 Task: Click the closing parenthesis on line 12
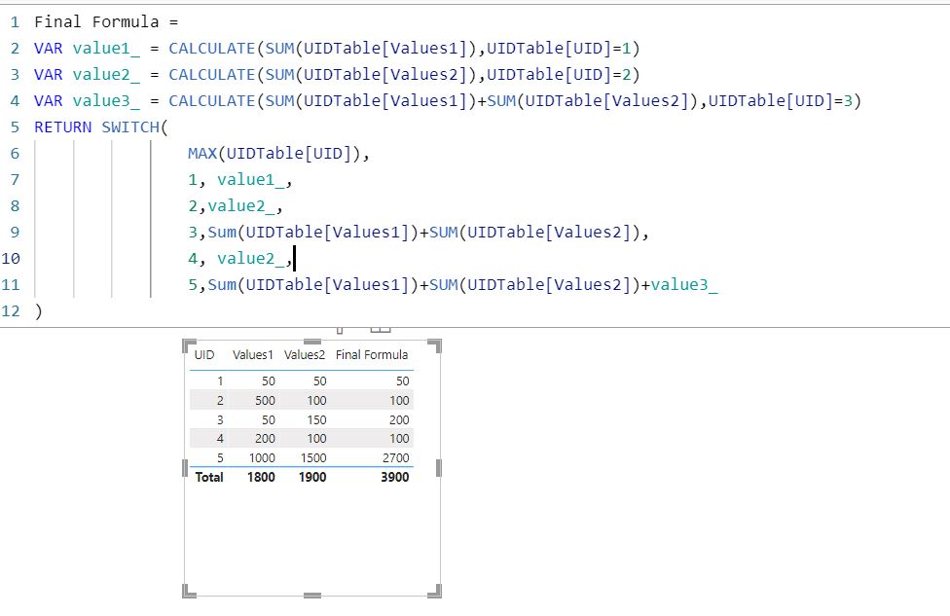[39, 311]
